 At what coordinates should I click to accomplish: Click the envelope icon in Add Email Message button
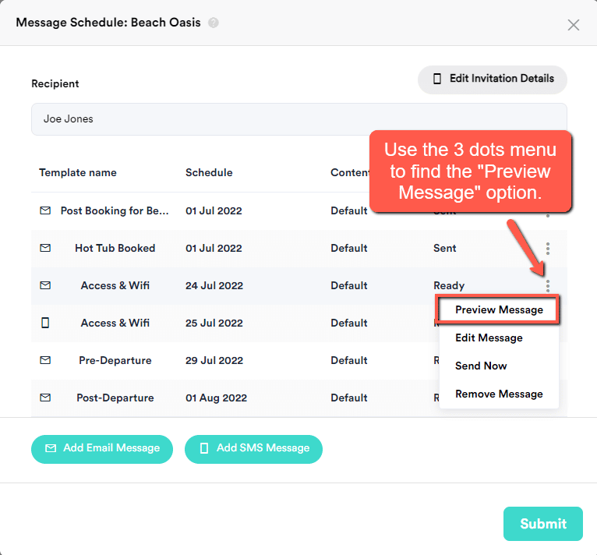[x=51, y=448]
